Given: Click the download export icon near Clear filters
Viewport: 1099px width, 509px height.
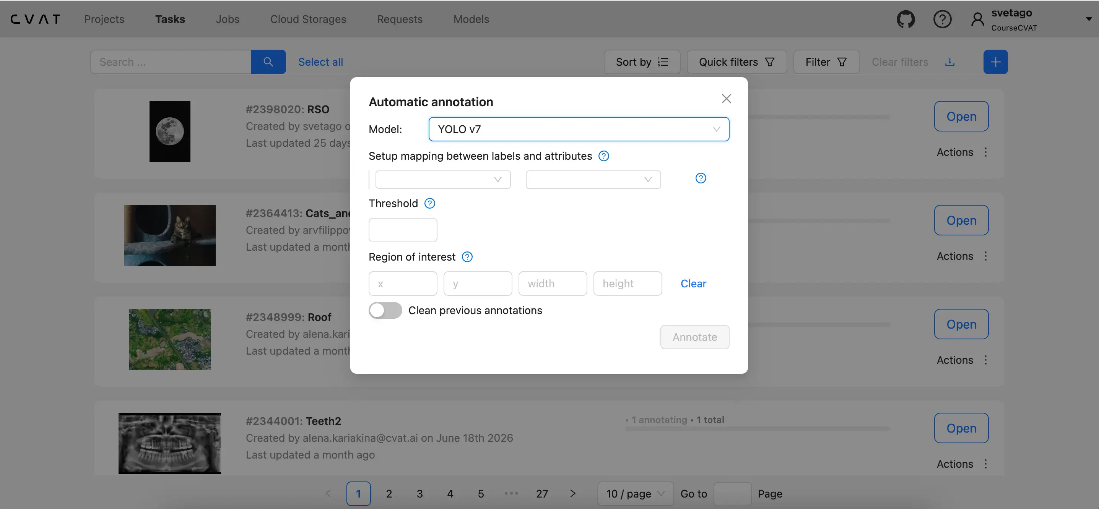Looking at the screenshot, I should click(950, 62).
